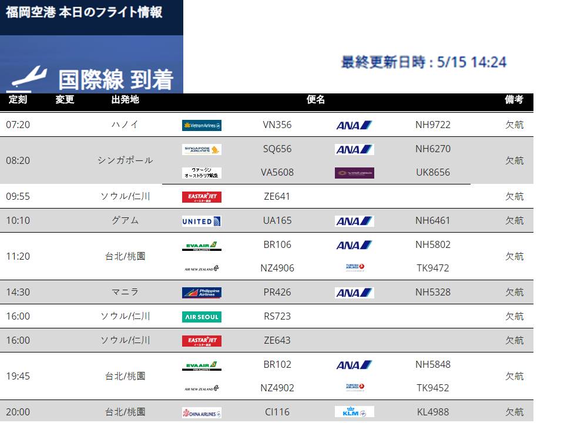Click the Air New Zealand logo for NZ4906
The image size is (564, 423).
point(202,268)
